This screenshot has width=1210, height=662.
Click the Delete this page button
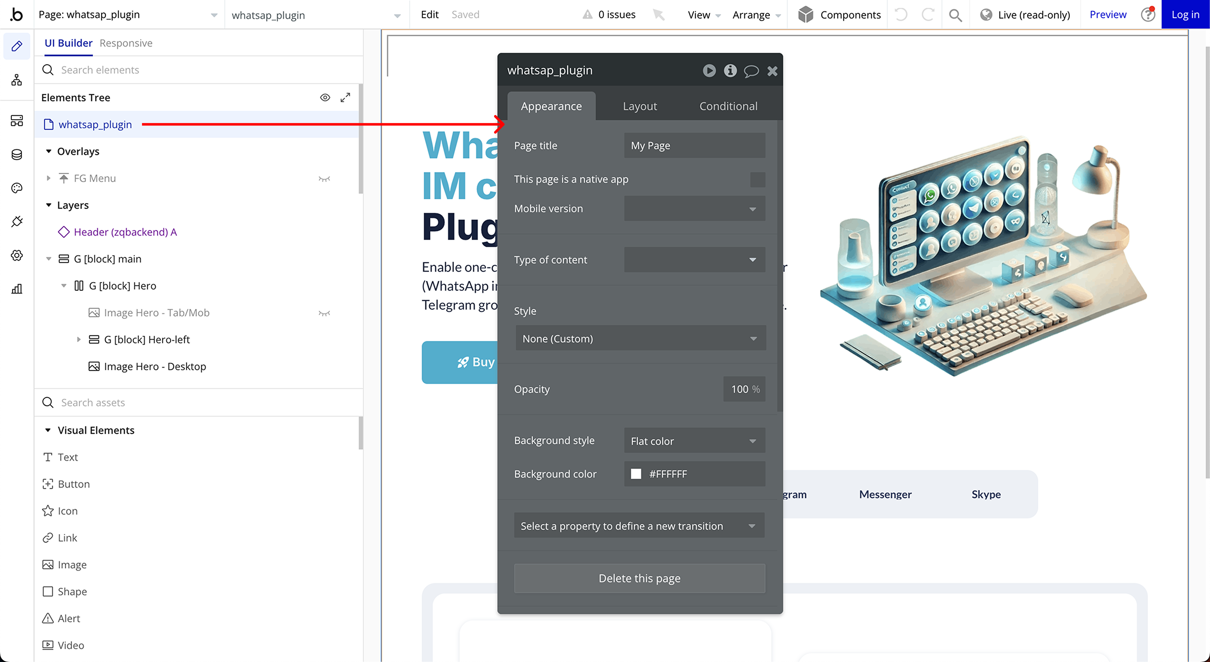coord(639,579)
